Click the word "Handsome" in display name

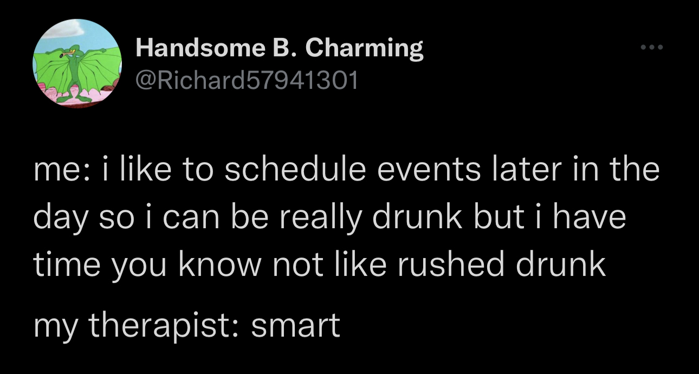(197, 49)
